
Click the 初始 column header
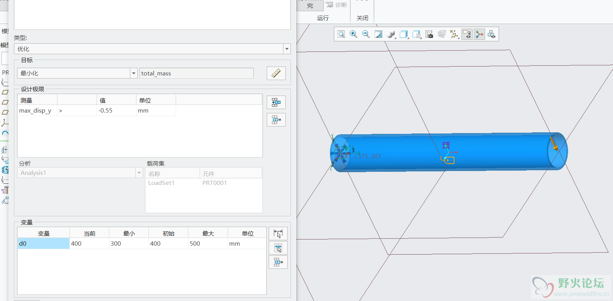coord(168,233)
